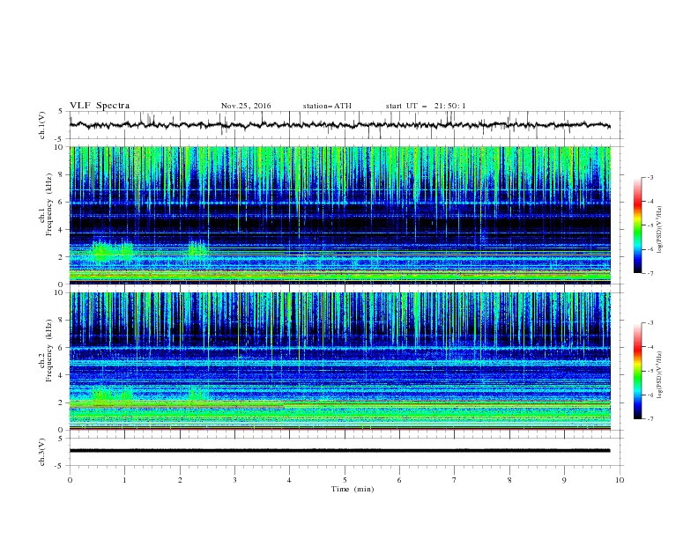Screen dimensions: 698x539
Task: Click the ch.3 flat voltage trace
Action: [339, 451]
